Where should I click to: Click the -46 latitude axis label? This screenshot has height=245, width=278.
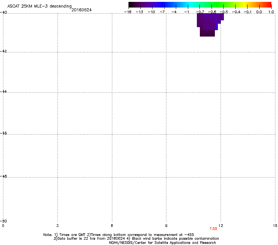(x=3, y=133)
